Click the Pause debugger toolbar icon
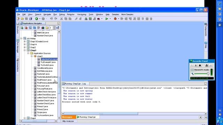The height and width of the screenshot is (125, 223). click(143, 19)
